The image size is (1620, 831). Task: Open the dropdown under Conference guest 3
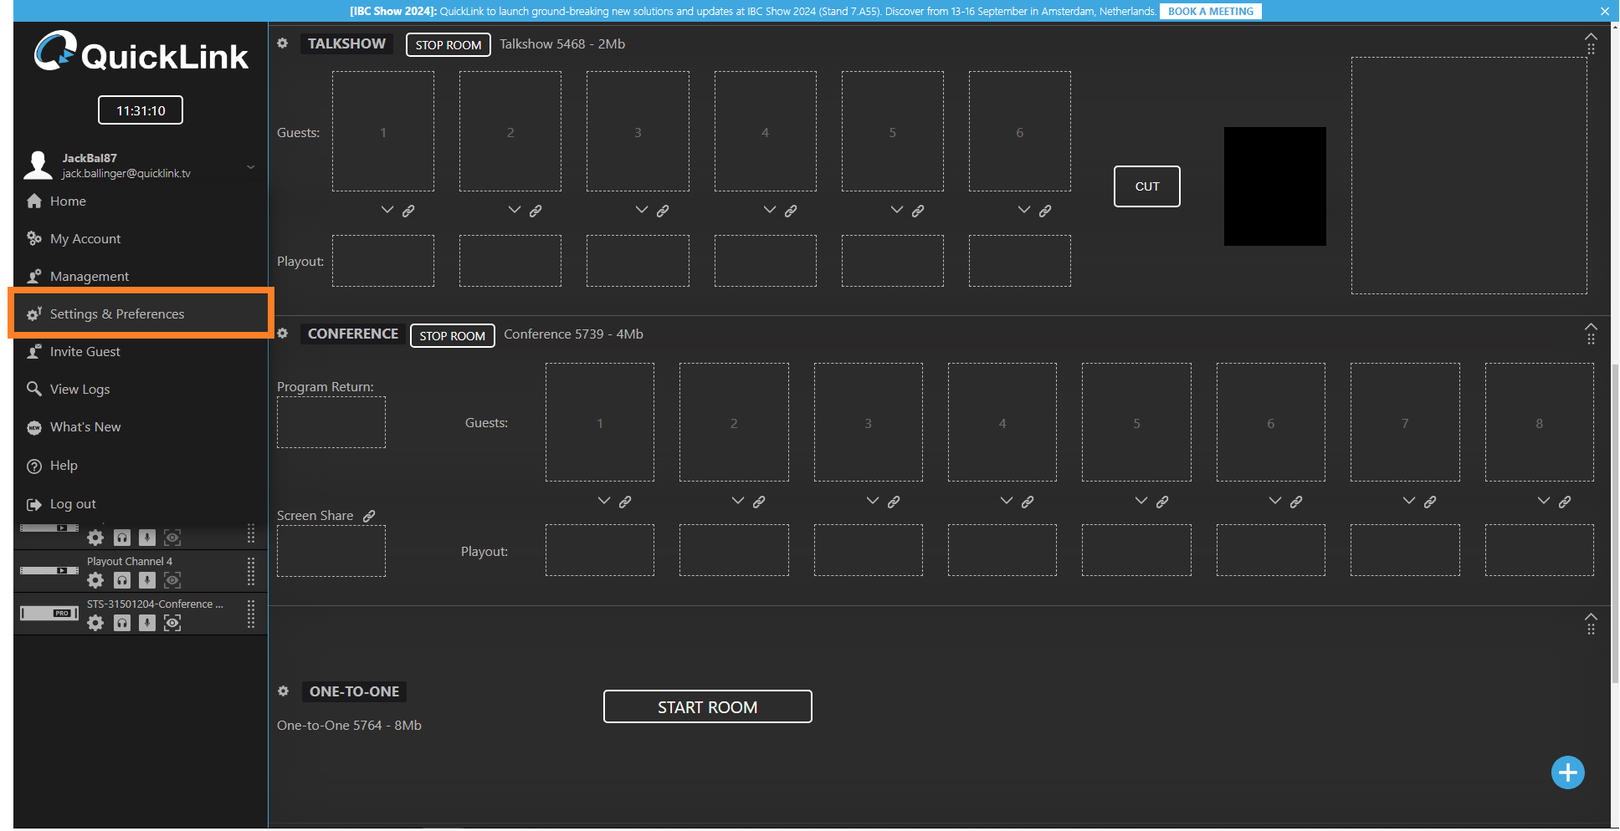coord(873,501)
